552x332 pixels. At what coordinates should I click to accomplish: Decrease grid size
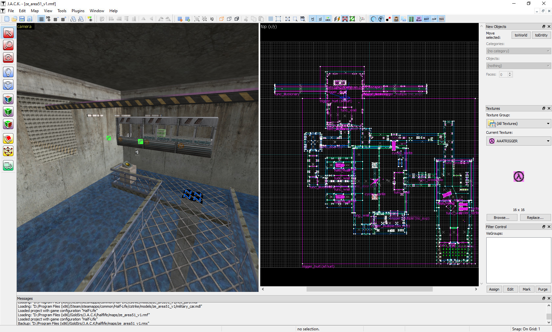tap(56, 19)
